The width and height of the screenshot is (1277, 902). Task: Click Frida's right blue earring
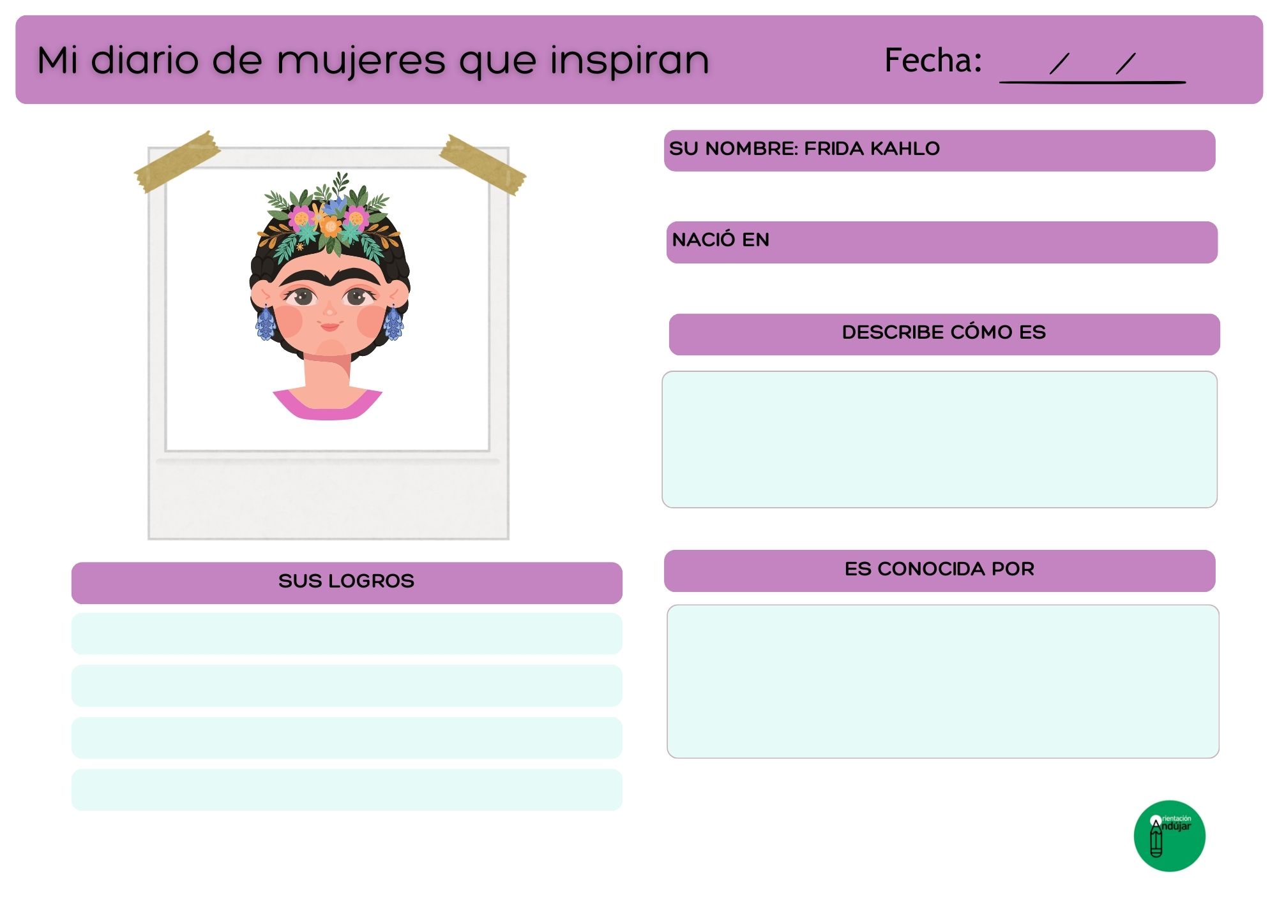[393, 323]
